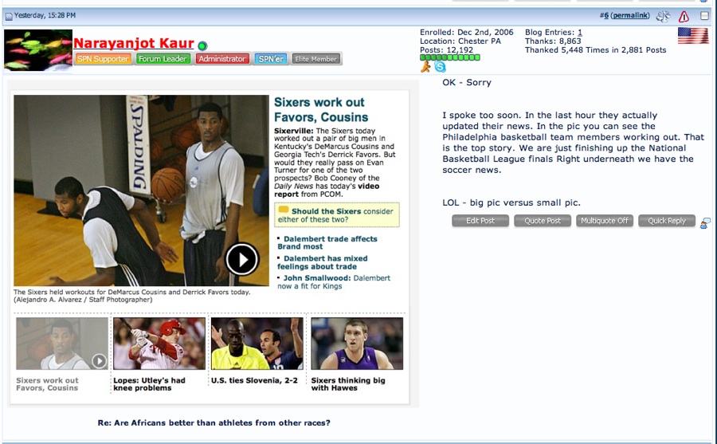Open caption Sixers work out Favors, Cousins

[47, 384]
